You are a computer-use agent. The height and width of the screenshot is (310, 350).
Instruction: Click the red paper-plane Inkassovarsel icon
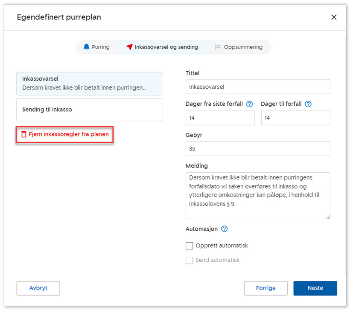129,47
